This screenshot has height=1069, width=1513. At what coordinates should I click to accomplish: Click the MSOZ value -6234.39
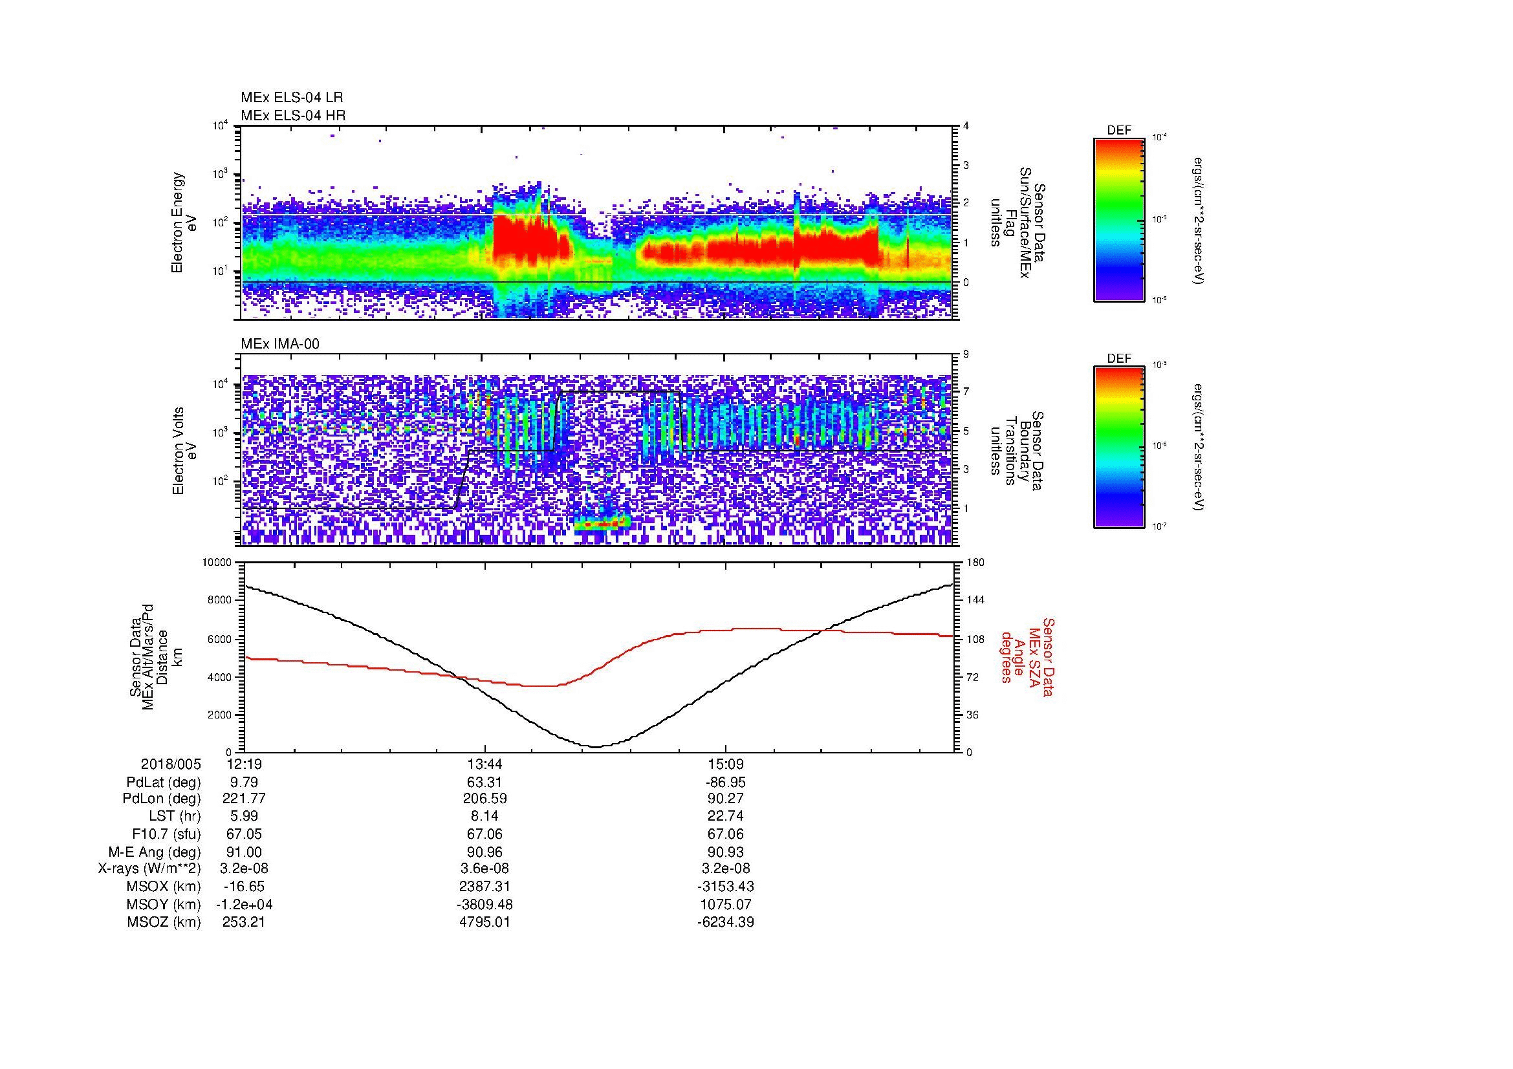coord(726,922)
